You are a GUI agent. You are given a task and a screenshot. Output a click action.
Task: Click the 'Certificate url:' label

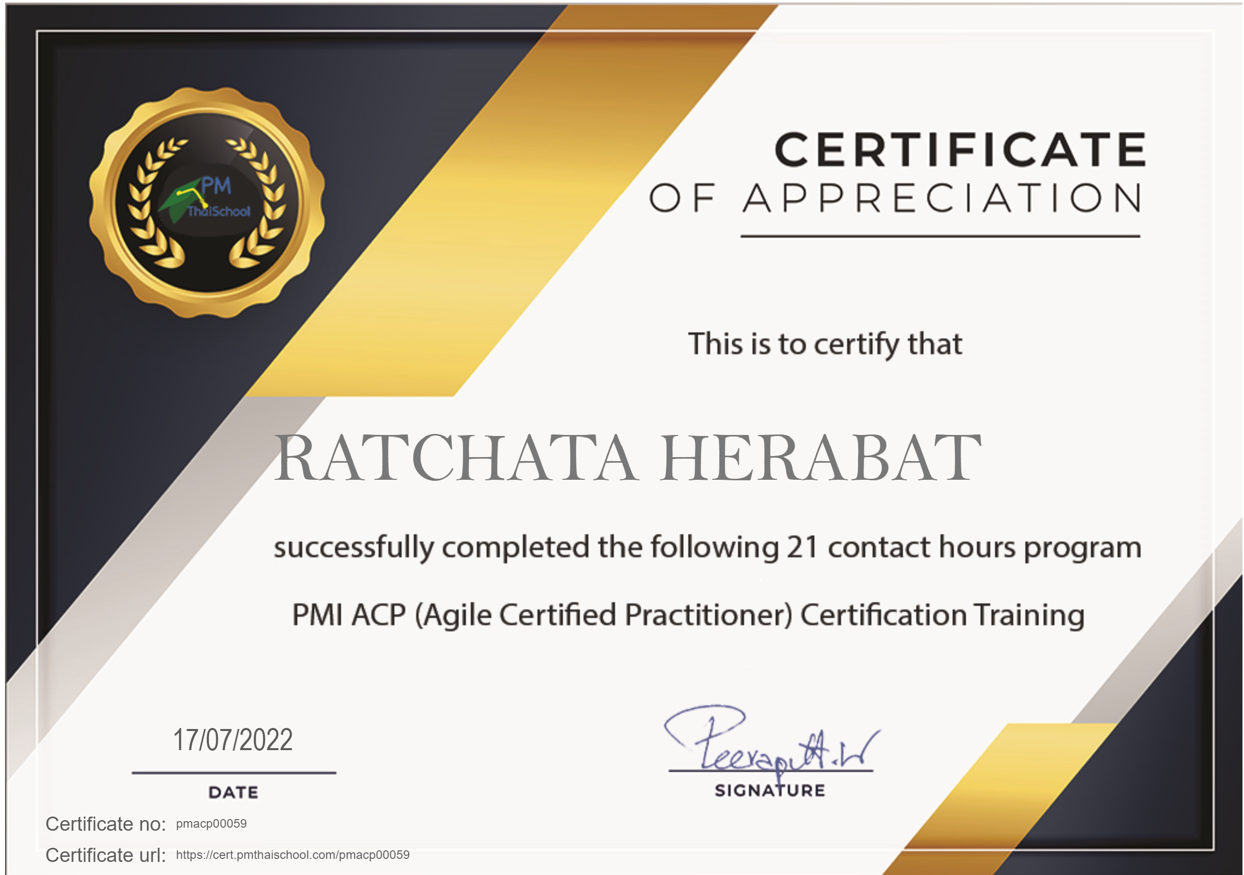coord(106,855)
